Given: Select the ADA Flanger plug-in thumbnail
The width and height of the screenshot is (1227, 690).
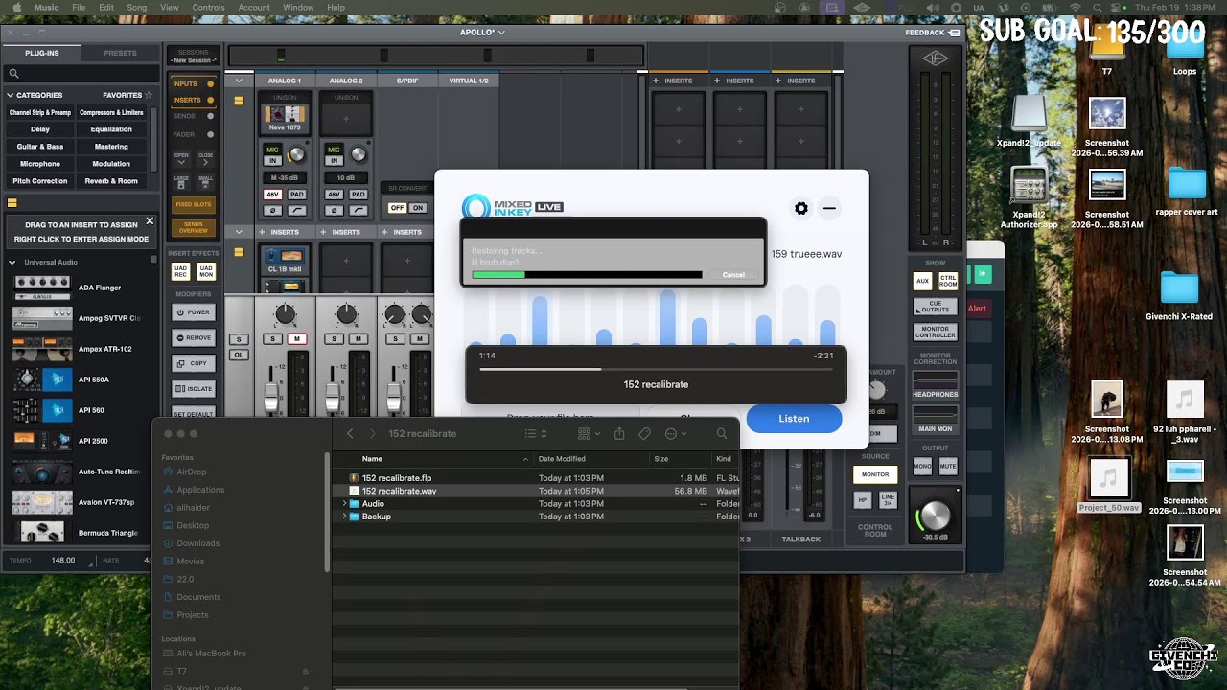Looking at the screenshot, I should tap(42, 287).
